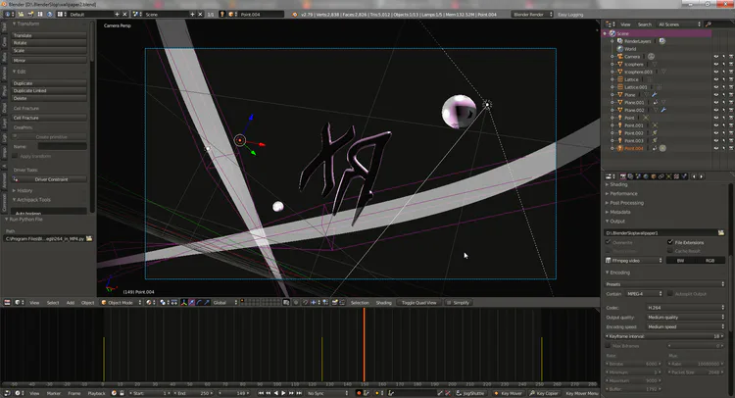Click the record auto-keyframe button
Image resolution: width=735 pixels, height=398 pixels.
click(359, 393)
